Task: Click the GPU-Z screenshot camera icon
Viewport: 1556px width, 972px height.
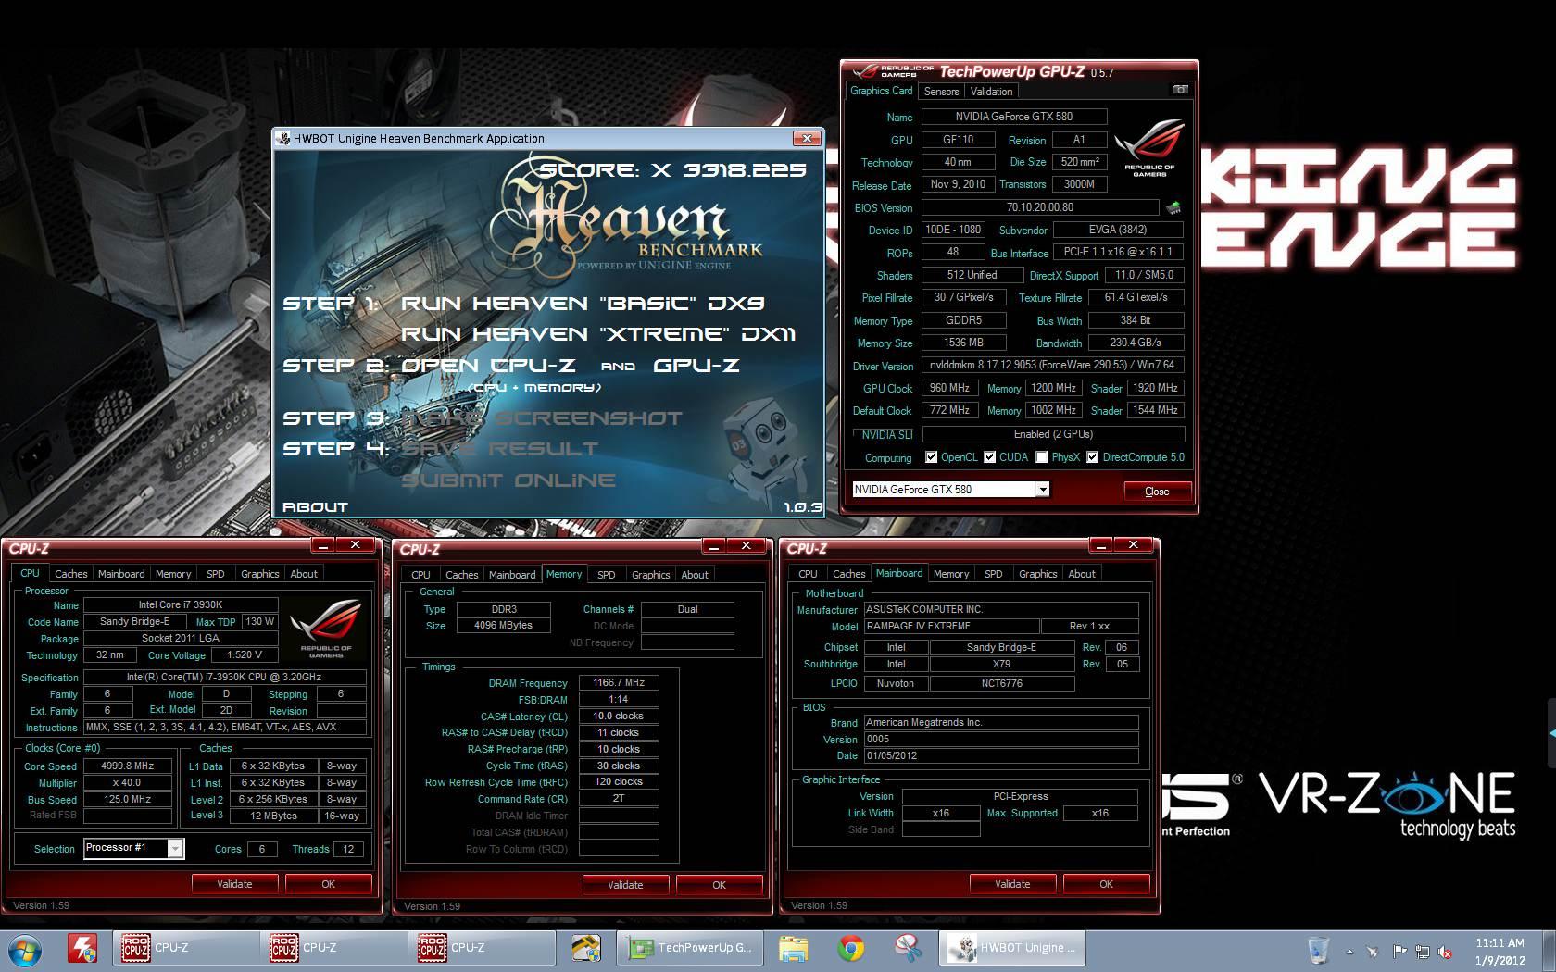Action: tap(1180, 90)
